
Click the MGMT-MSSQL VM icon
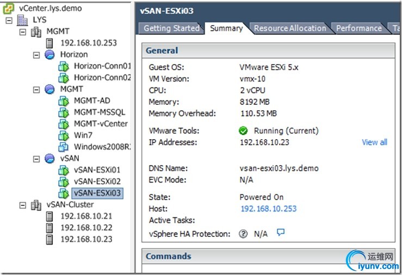coord(64,112)
